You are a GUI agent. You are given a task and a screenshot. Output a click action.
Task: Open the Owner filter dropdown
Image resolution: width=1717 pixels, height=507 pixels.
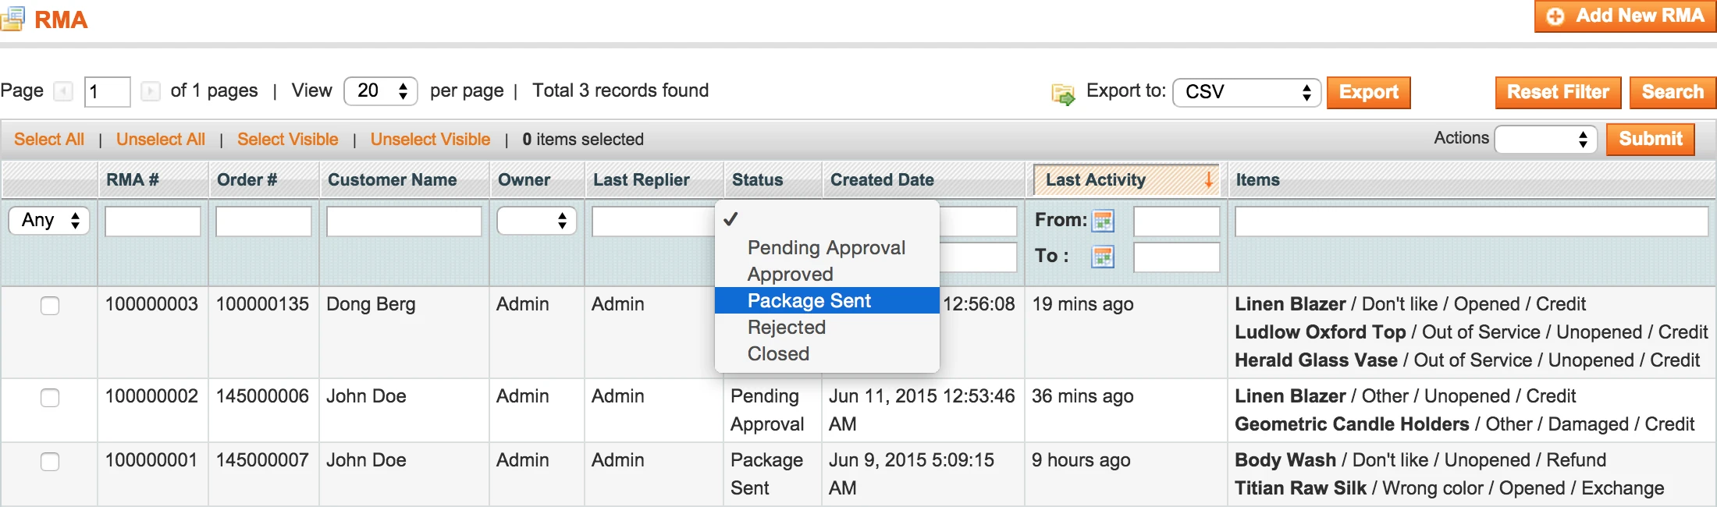536,222
